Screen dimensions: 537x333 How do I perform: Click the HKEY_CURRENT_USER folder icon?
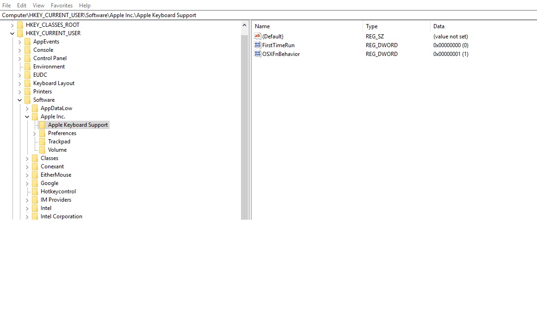(20, 33)
